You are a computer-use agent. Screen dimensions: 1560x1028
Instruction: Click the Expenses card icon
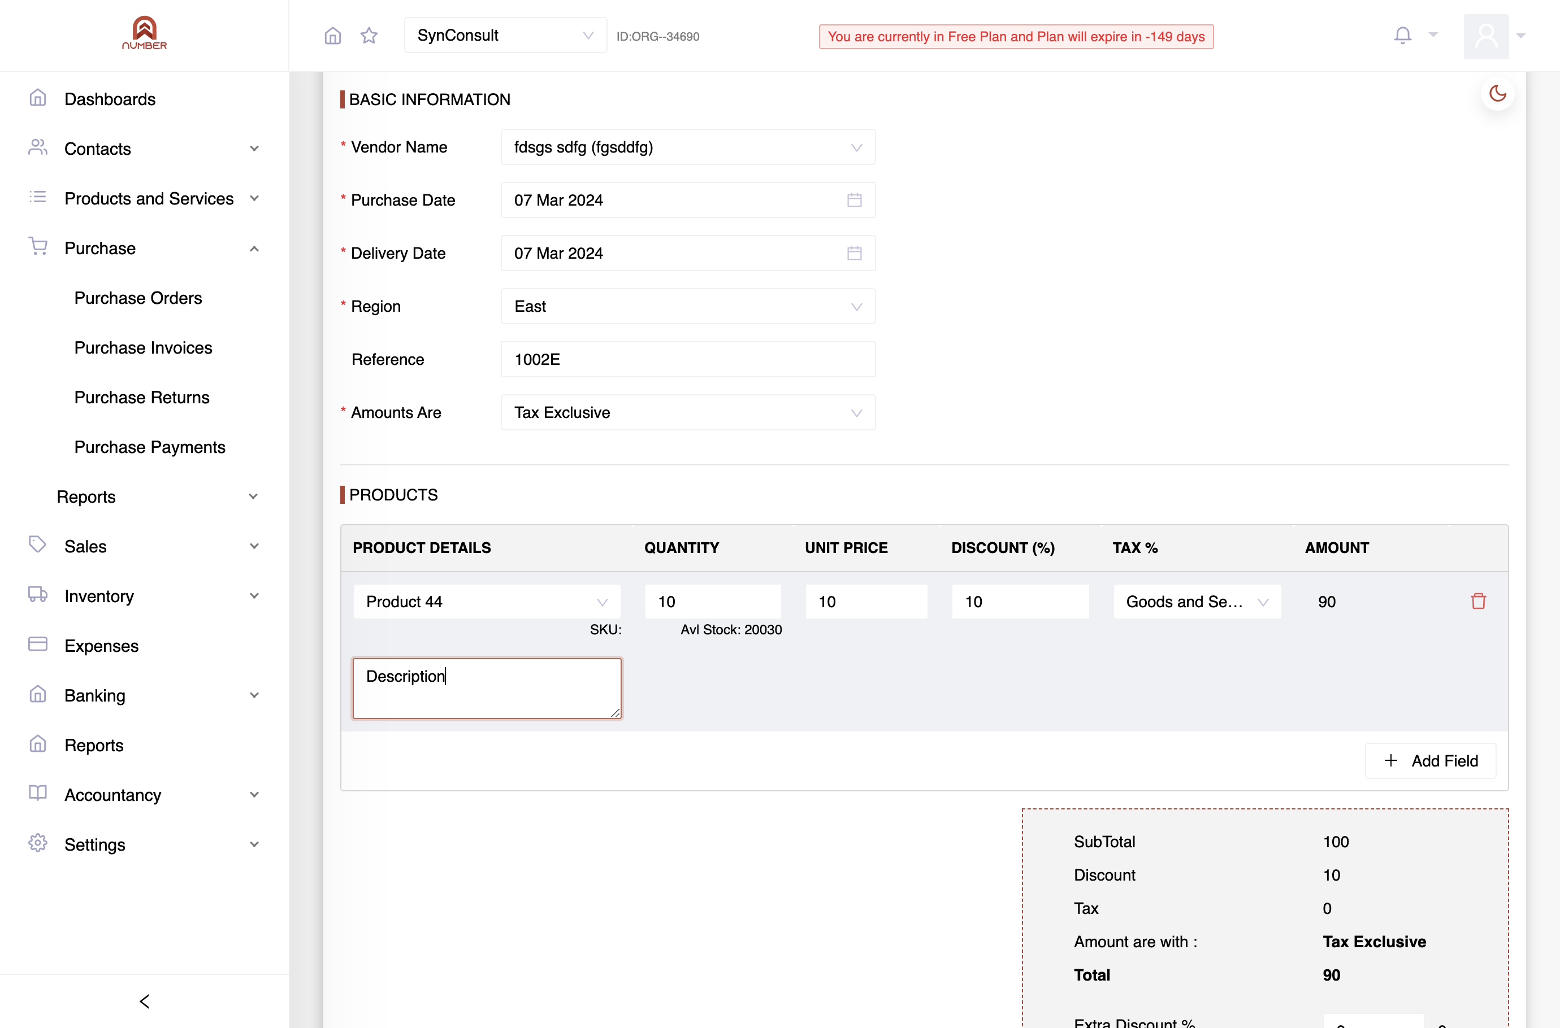tap(38, 644)
